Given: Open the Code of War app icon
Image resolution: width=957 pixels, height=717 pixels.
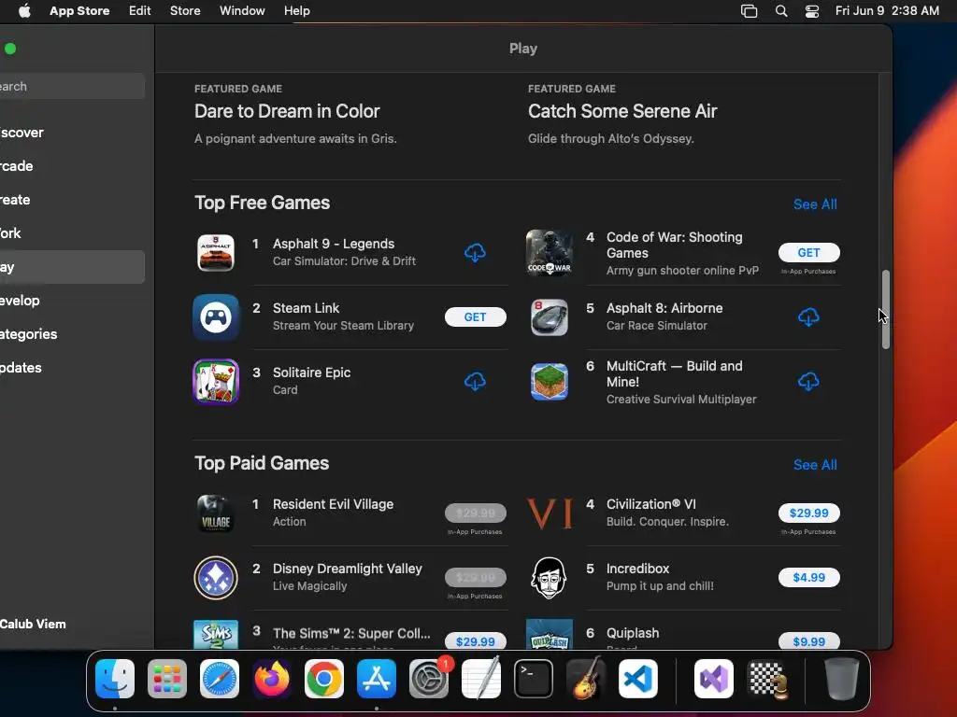Looking at the screenshot, I should coord(550,252).
